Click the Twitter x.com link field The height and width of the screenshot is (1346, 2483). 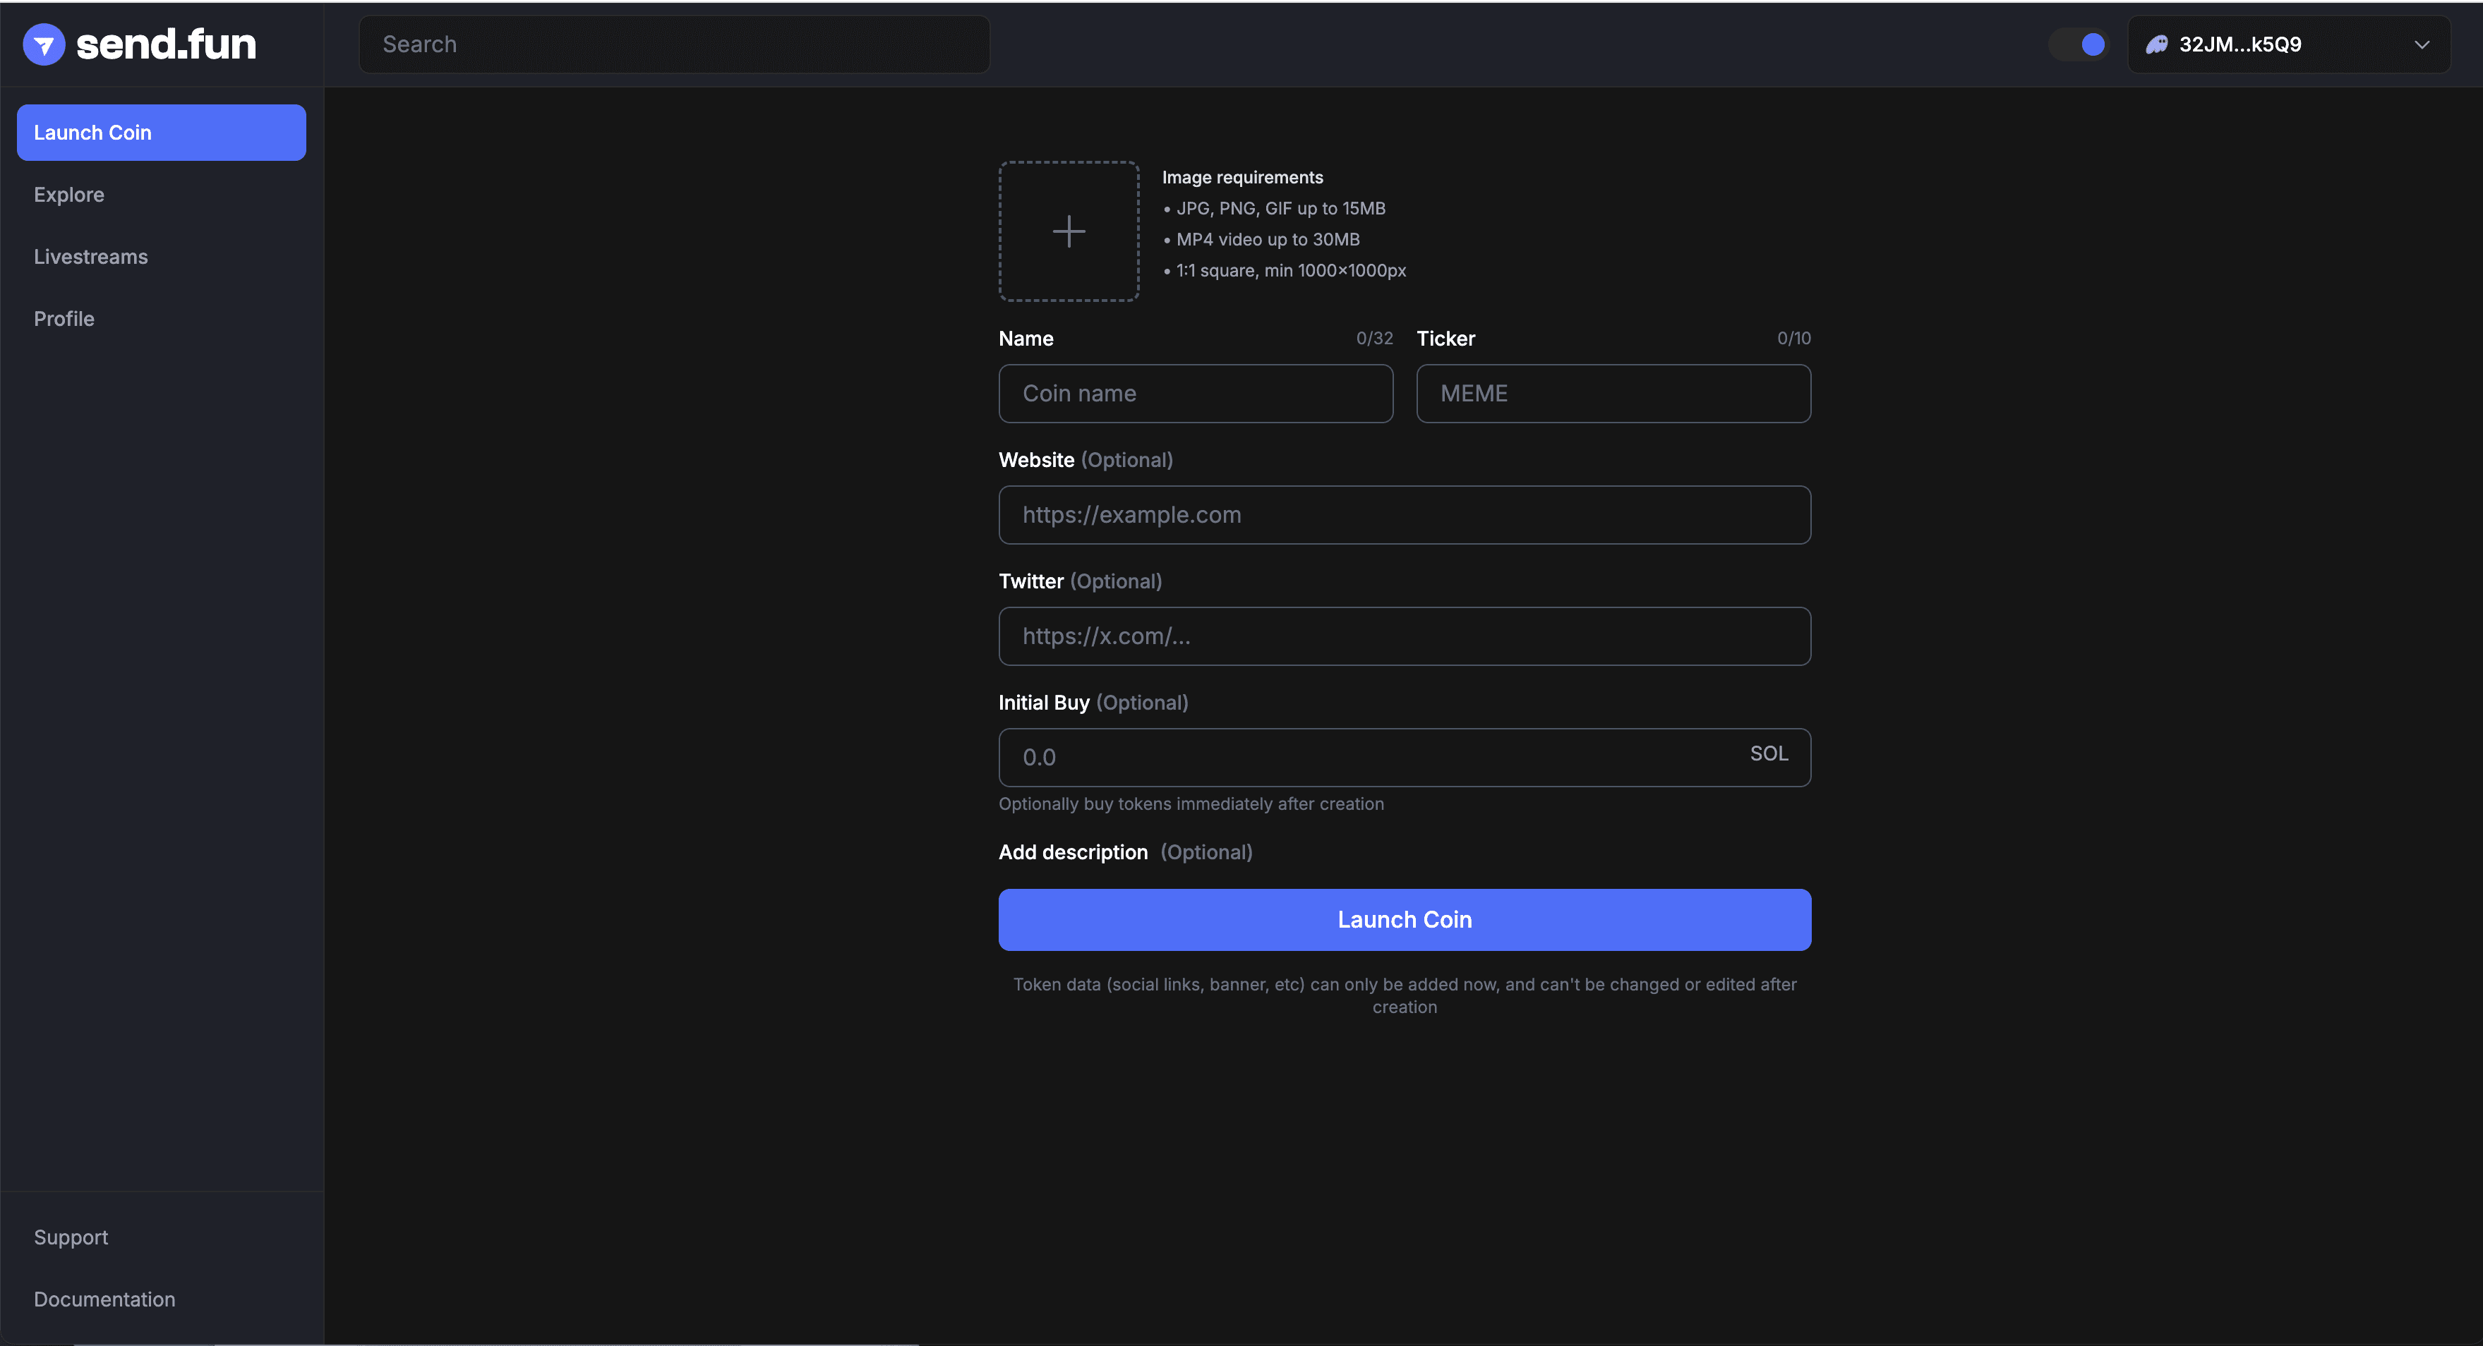[1405, 636]
